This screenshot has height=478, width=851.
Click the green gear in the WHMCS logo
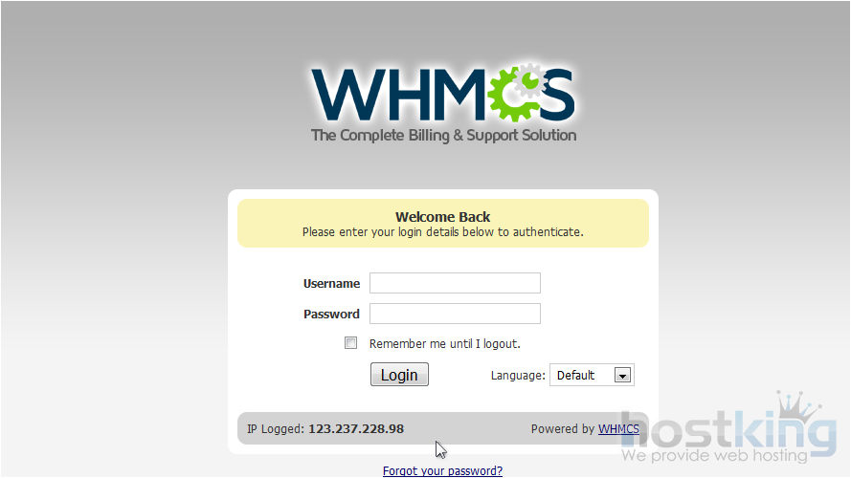tap(512, 96)
